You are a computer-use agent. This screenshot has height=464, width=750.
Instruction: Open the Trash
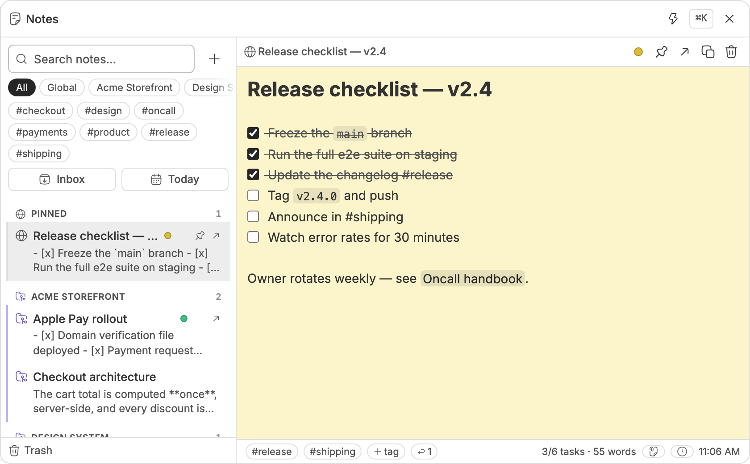(31, 451)
